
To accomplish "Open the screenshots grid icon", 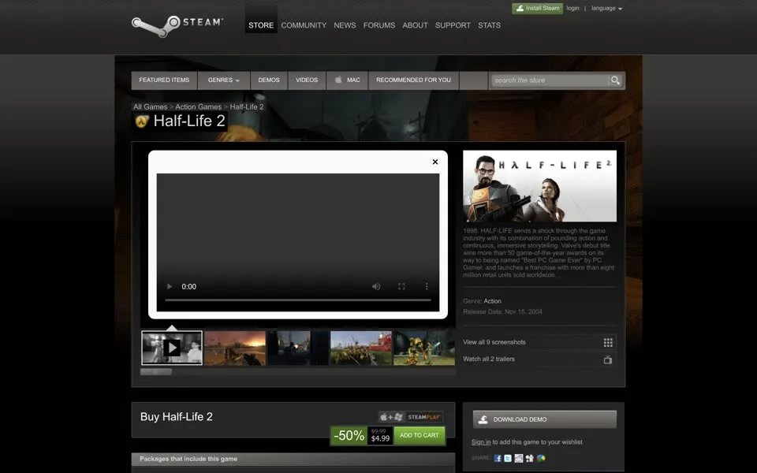I will 608,342.
